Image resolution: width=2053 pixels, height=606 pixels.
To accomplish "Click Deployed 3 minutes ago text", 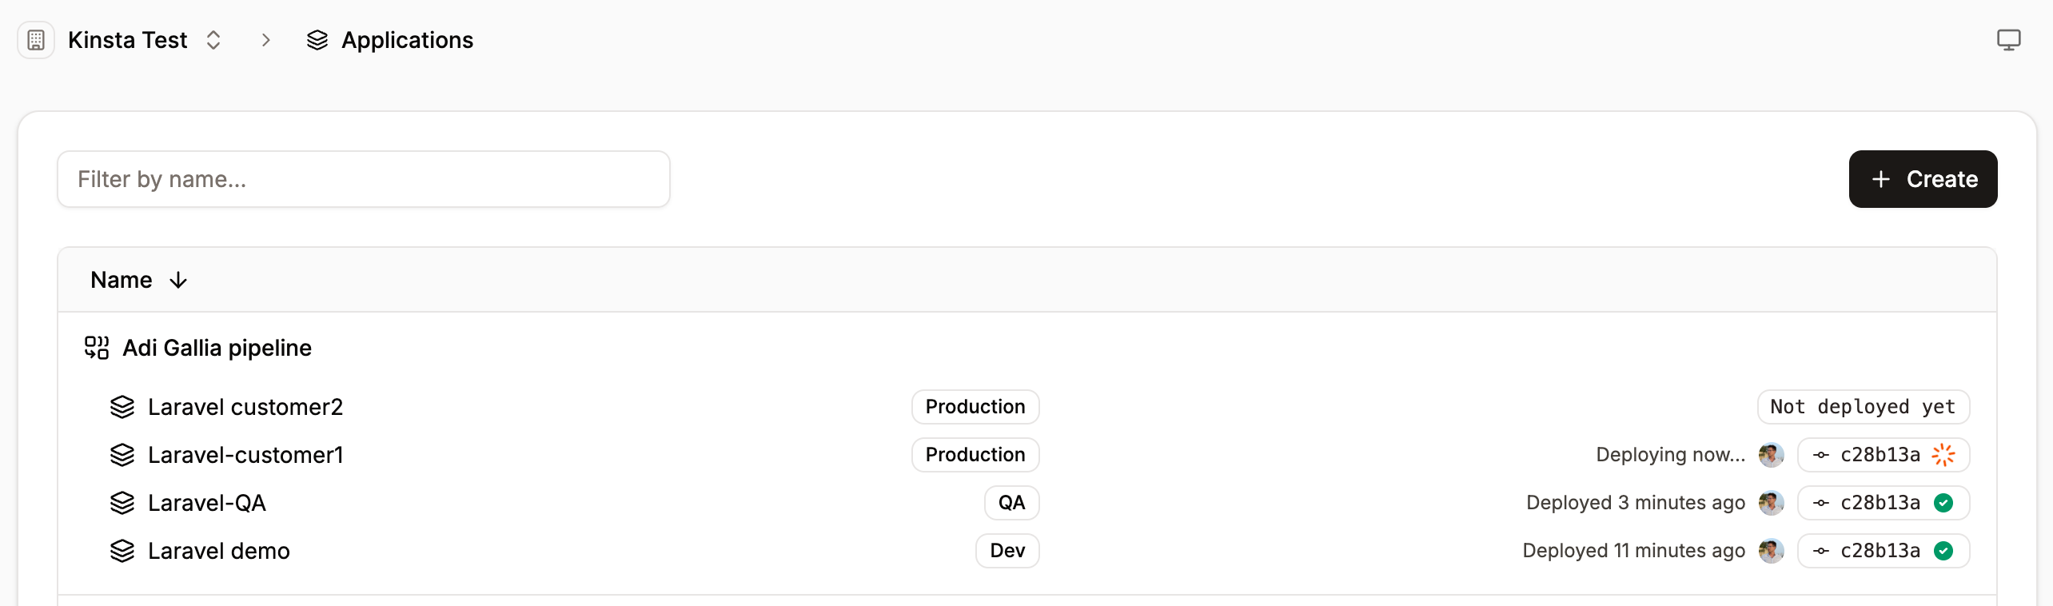I will [1636, 503].
